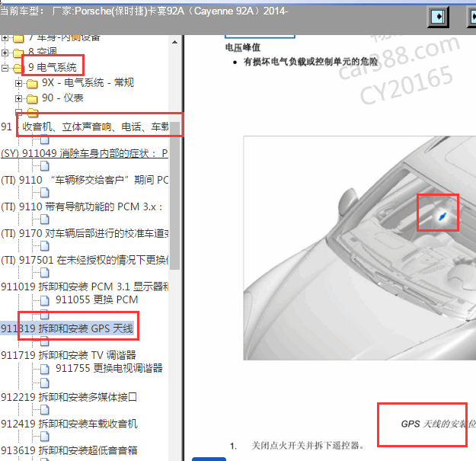Click the '电压峰值' warning heading
Screen dimensions: 476x461
click(243, 47)
